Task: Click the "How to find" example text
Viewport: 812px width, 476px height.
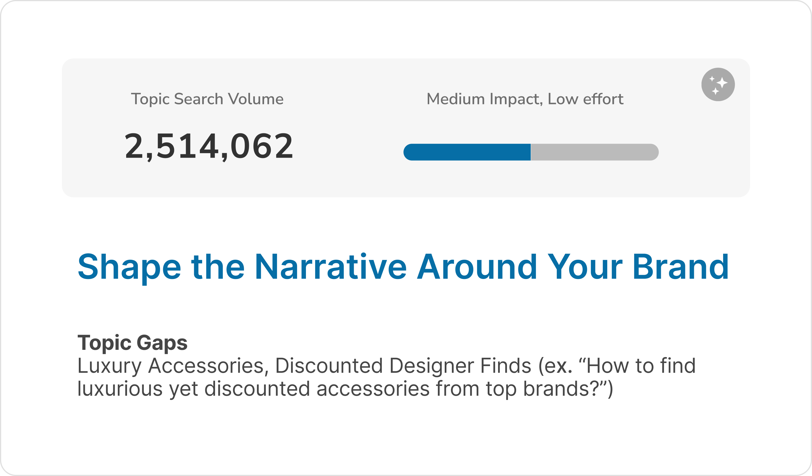Action: pos(641,366)
